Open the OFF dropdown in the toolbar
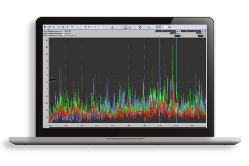Viewport: 249px width, 166px height. point(164,27)
